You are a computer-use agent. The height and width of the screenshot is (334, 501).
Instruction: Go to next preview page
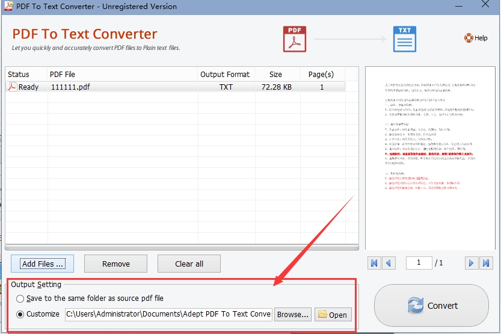click(472, 263)
